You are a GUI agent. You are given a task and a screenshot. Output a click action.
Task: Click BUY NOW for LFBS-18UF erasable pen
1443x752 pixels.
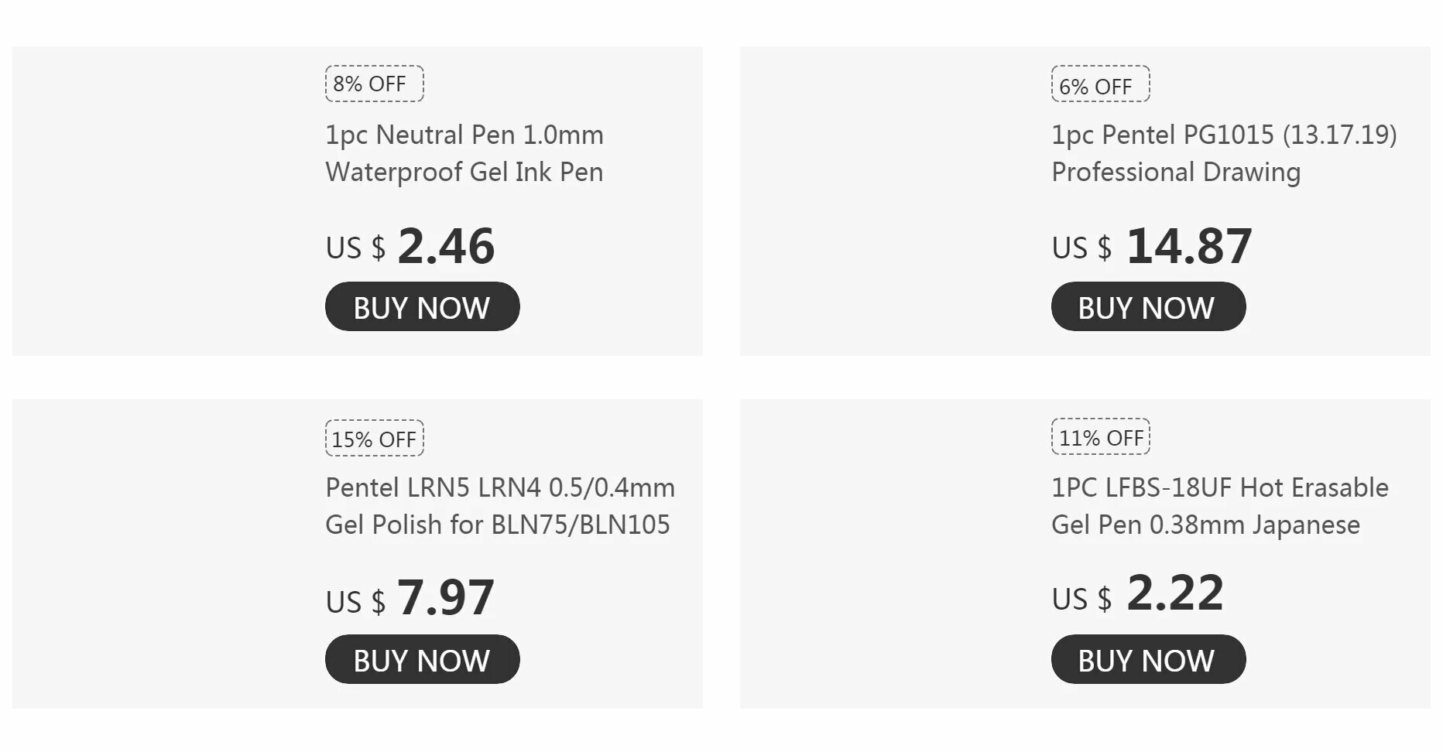(1148, 659)
